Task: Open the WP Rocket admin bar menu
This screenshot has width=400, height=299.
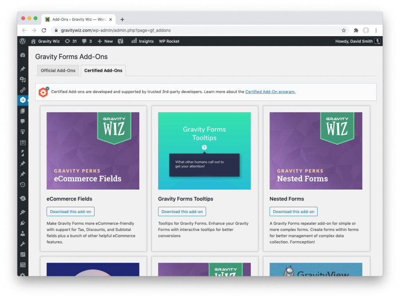Action: pyautogui.click(x=169, y=41)
